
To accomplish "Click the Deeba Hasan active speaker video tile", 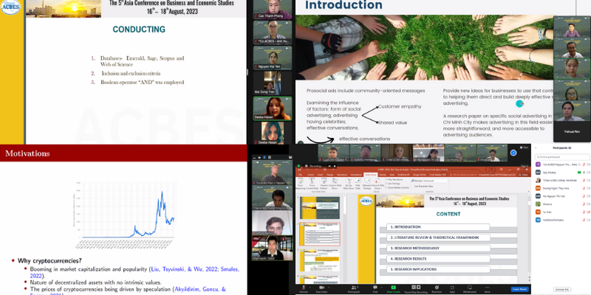I will [272, 108].
